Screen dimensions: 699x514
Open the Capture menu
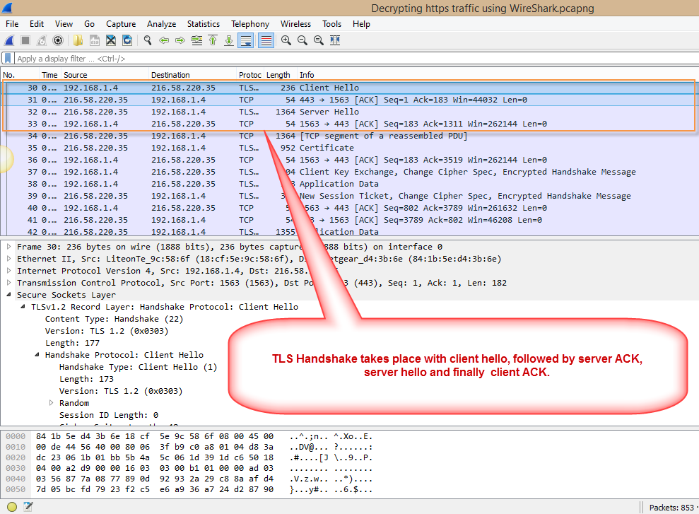coord(121,24)
